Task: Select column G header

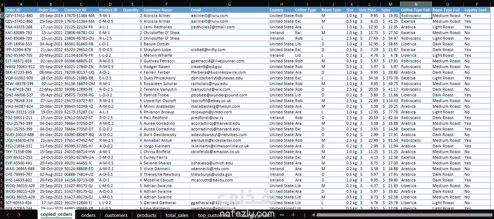Action: point(229,4)
